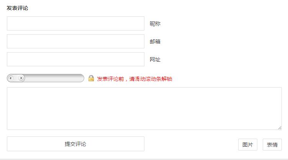Screen dimensions: 288x160
Task: Open the 图片 image button
Action: point(247,145)
